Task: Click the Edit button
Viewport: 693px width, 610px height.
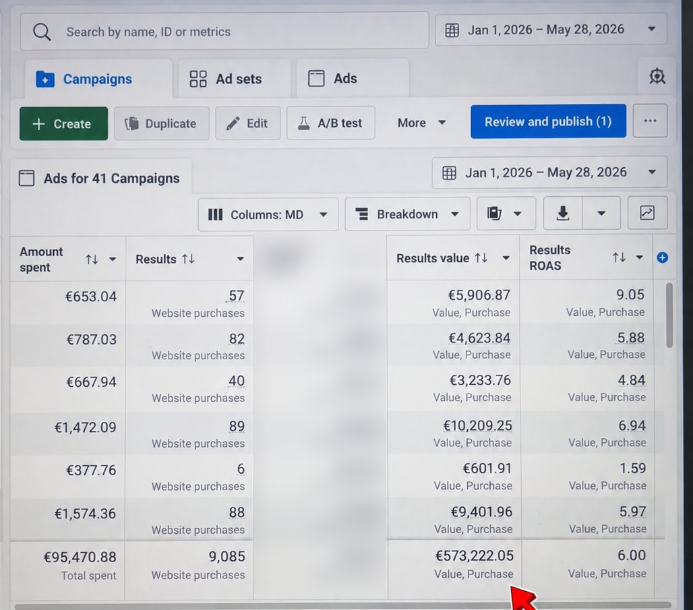Action: 248,123
